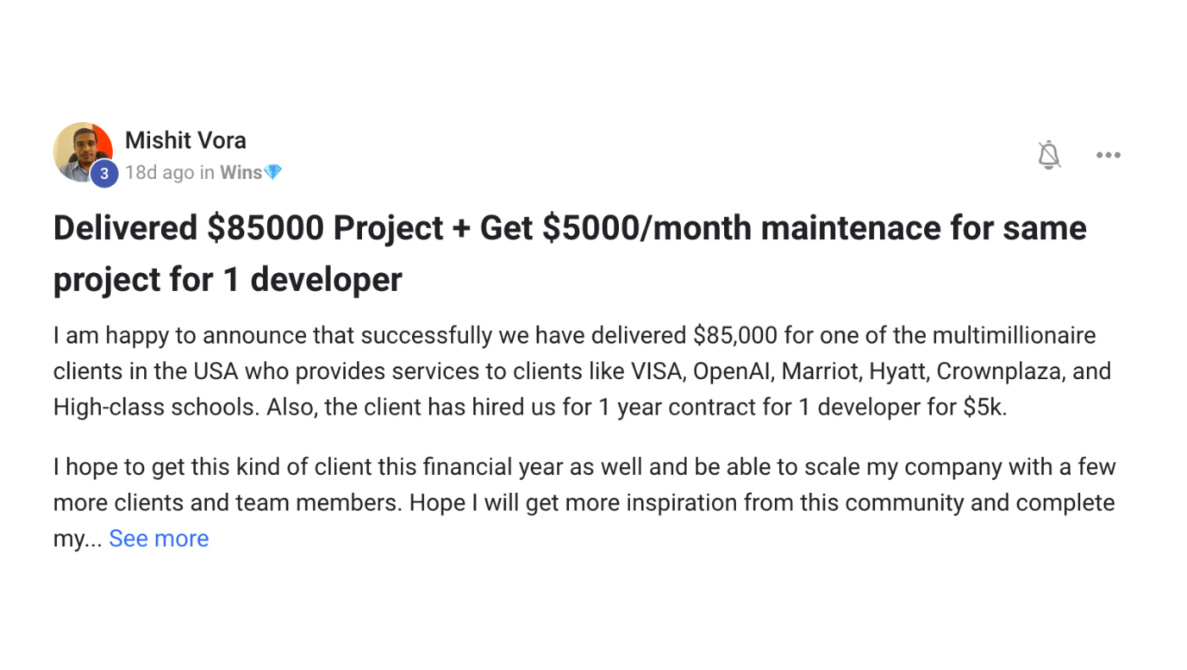Click the paragraph starting 'I hope to get'
The height and width of the screenshot is (670, 1187).
coord(584,503)
